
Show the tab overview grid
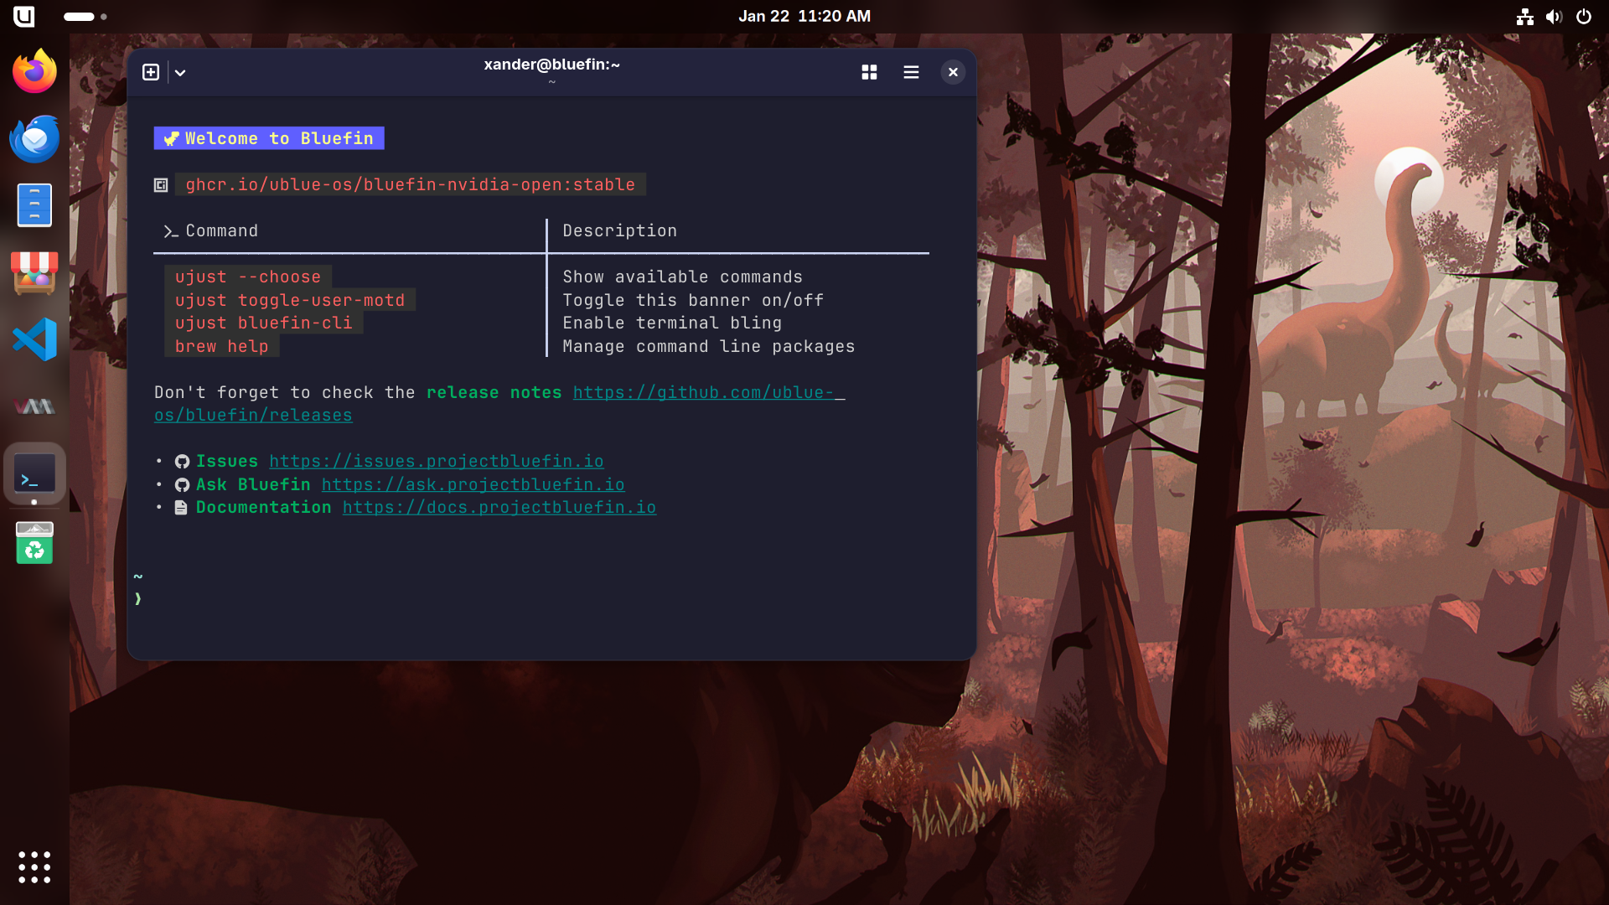[869, 72]
